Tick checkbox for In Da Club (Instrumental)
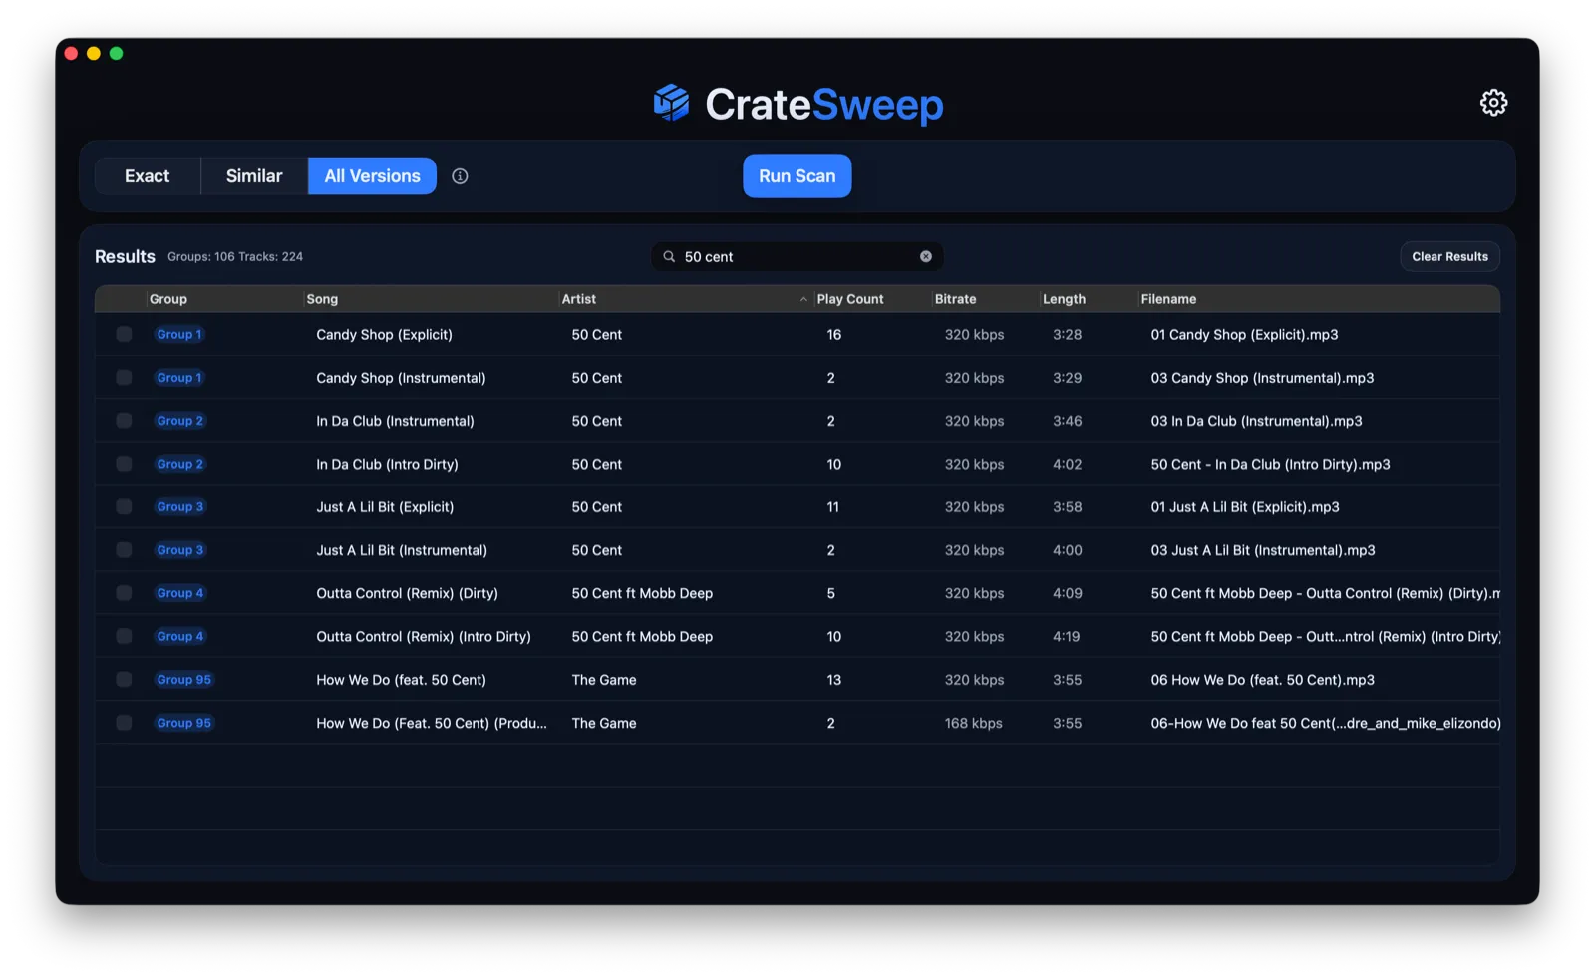 (x=124, y=421)
